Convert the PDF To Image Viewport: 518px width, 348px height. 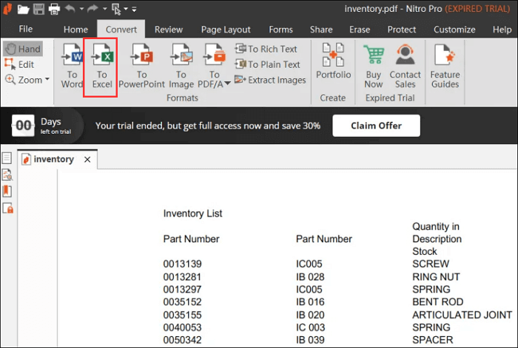point(181,66)
